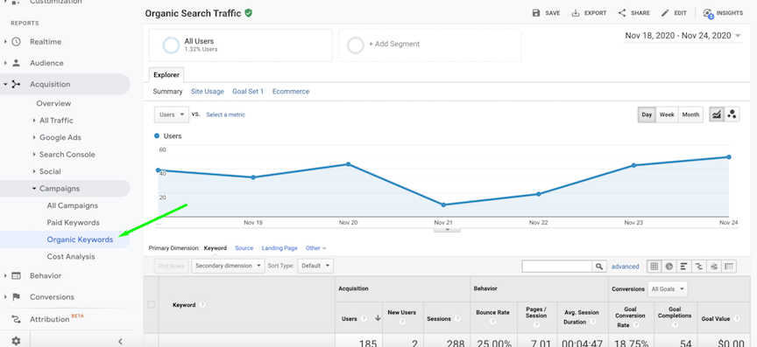757x347 pixels.
Task: Click help icon under Goal Completions
Action: [675, 324]
